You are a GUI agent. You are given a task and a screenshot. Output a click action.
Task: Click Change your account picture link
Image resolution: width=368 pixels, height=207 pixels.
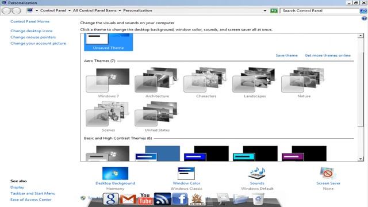click(39, 44)
